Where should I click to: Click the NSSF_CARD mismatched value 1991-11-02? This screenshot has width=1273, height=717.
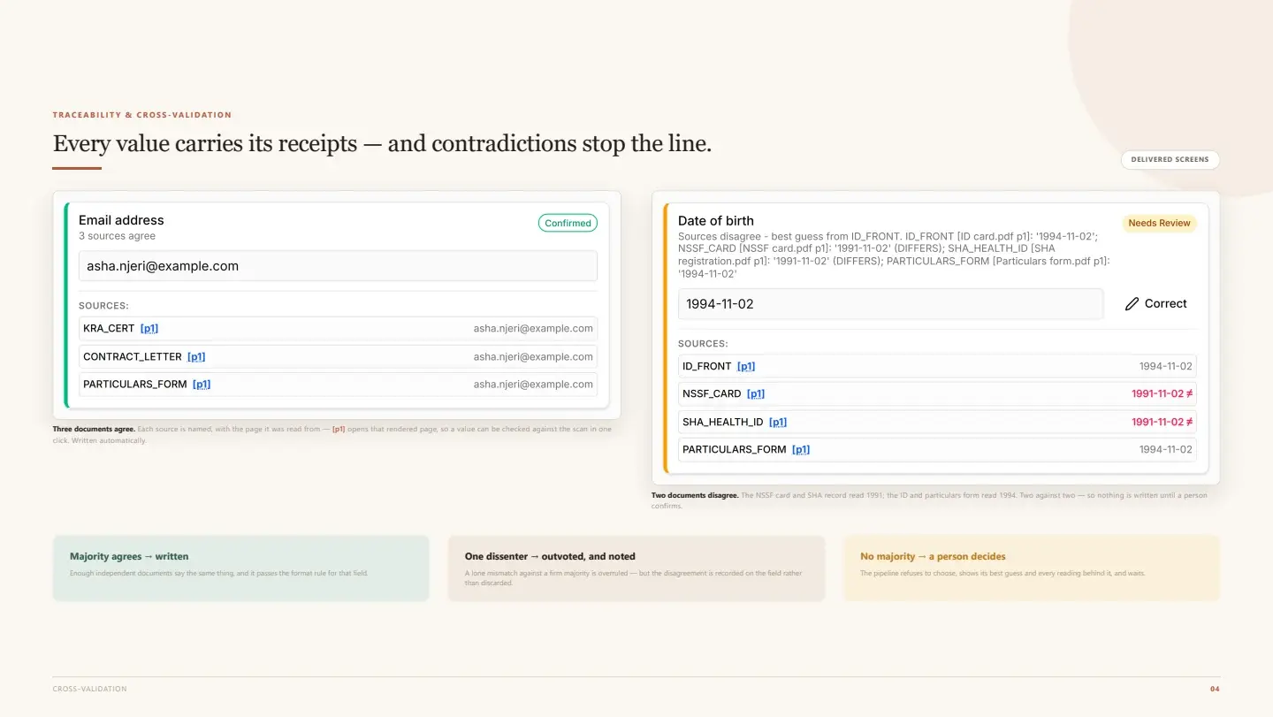(1162, 393)
